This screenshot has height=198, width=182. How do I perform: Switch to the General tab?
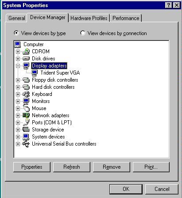[x=16, y=18]
